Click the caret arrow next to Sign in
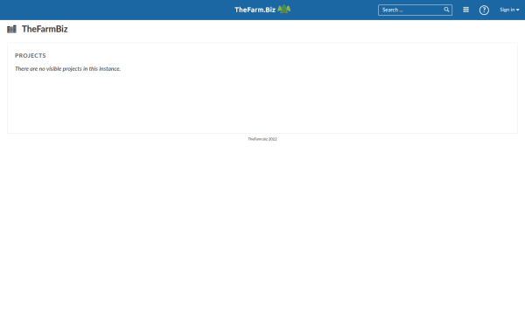 point(518,10)
